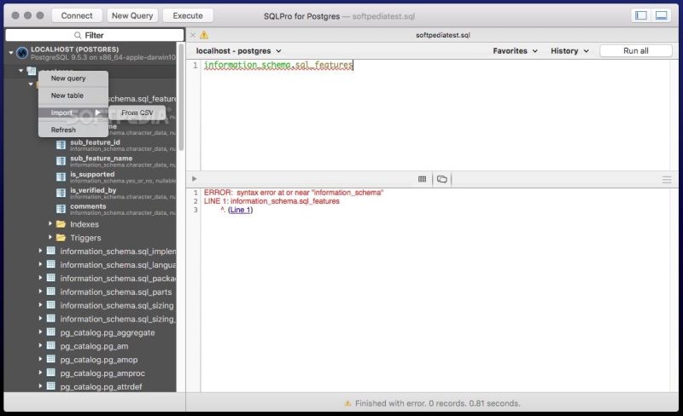The width and height of the screenshot is (683, 416).
Task: Click table icon for pg_catalog.pg_aggregate
Action: 51,332
